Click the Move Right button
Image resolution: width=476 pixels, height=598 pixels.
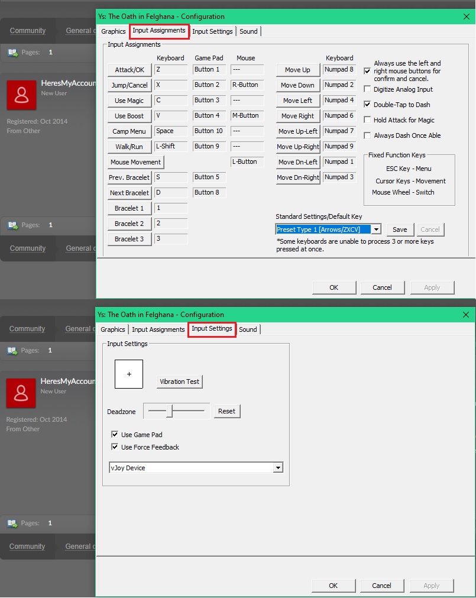click(x=298, y=116)
